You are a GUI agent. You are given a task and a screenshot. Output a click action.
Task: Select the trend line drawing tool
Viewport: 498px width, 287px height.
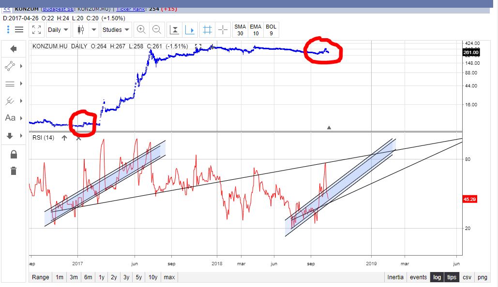(10, 66)
